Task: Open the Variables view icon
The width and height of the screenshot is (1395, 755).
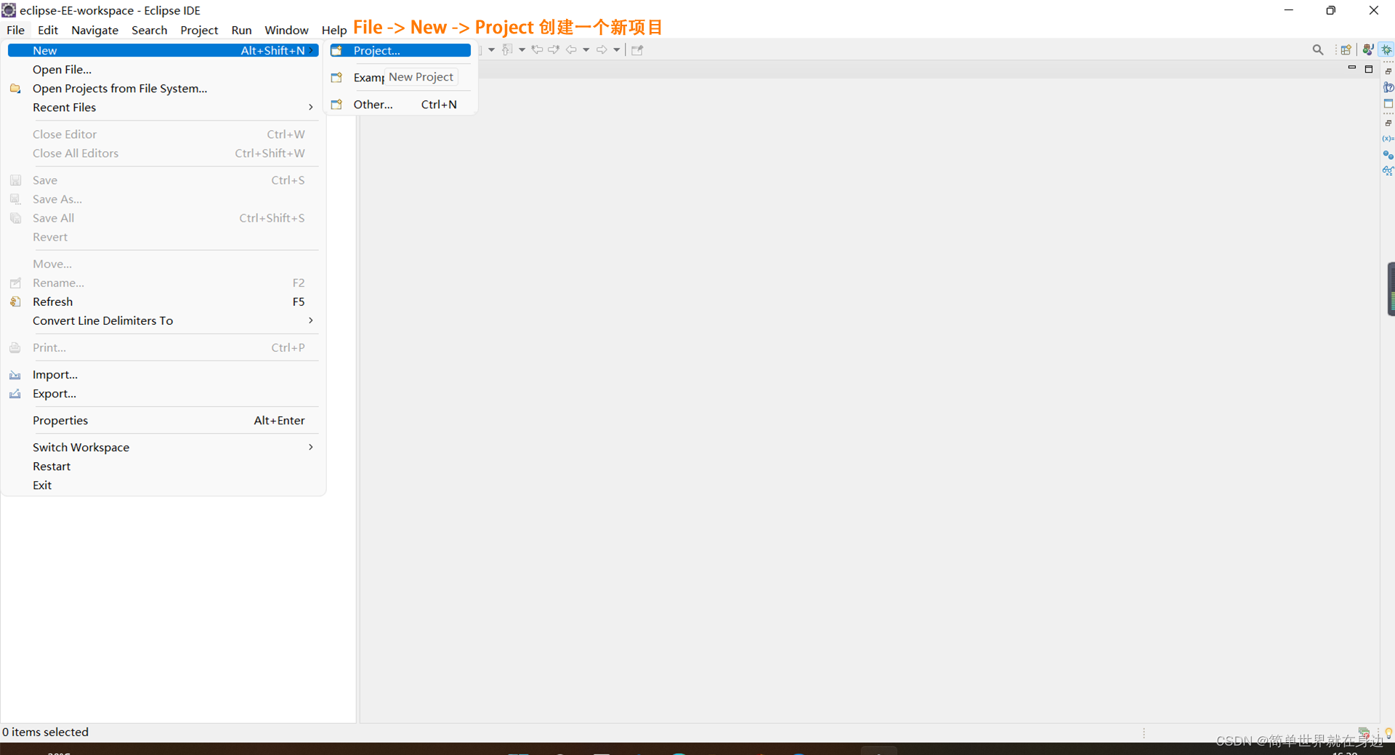Action: tap(1389, 138)
